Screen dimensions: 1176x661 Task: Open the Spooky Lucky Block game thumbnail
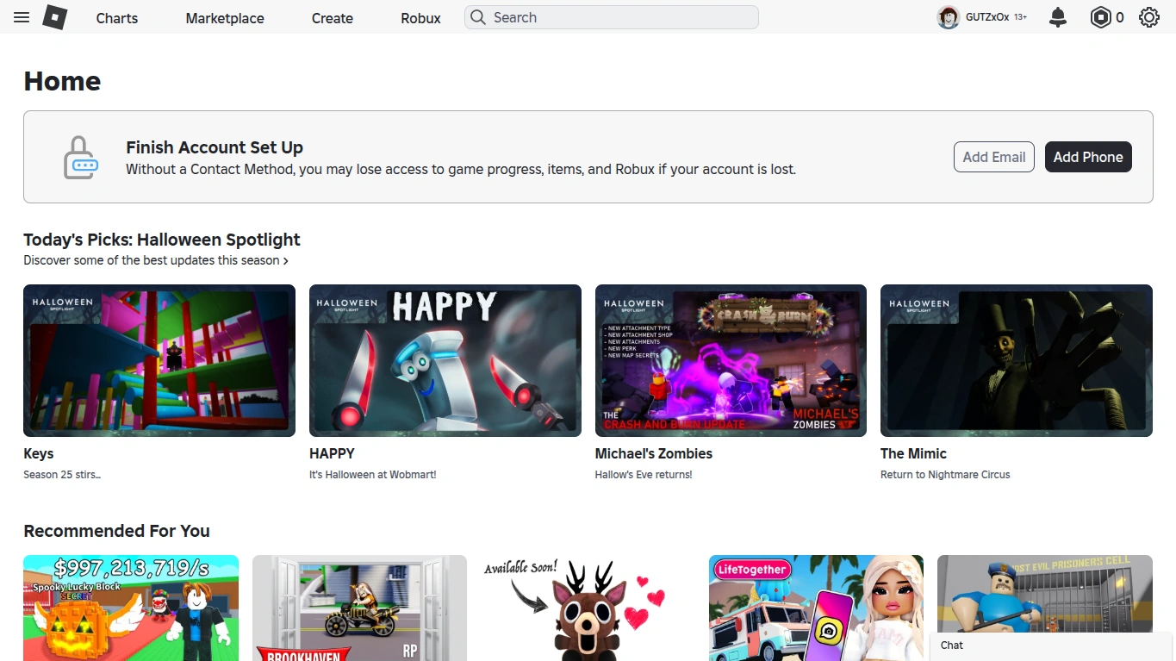131,608
